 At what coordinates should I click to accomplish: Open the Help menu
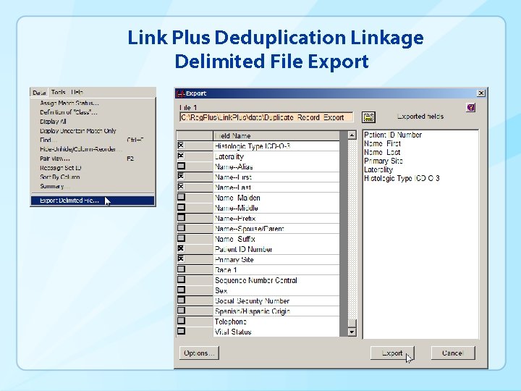(x=77, y=92)
